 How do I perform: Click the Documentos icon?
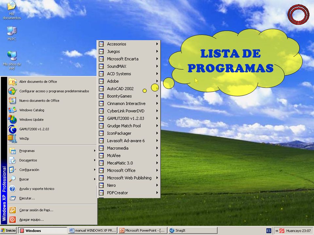tap(12, 160)
